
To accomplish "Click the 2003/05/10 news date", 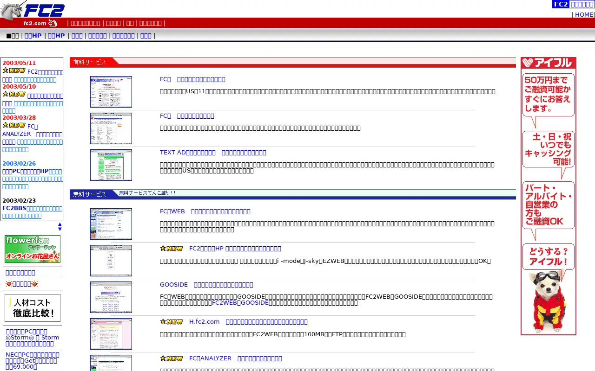I will click(x=19, y=87).
